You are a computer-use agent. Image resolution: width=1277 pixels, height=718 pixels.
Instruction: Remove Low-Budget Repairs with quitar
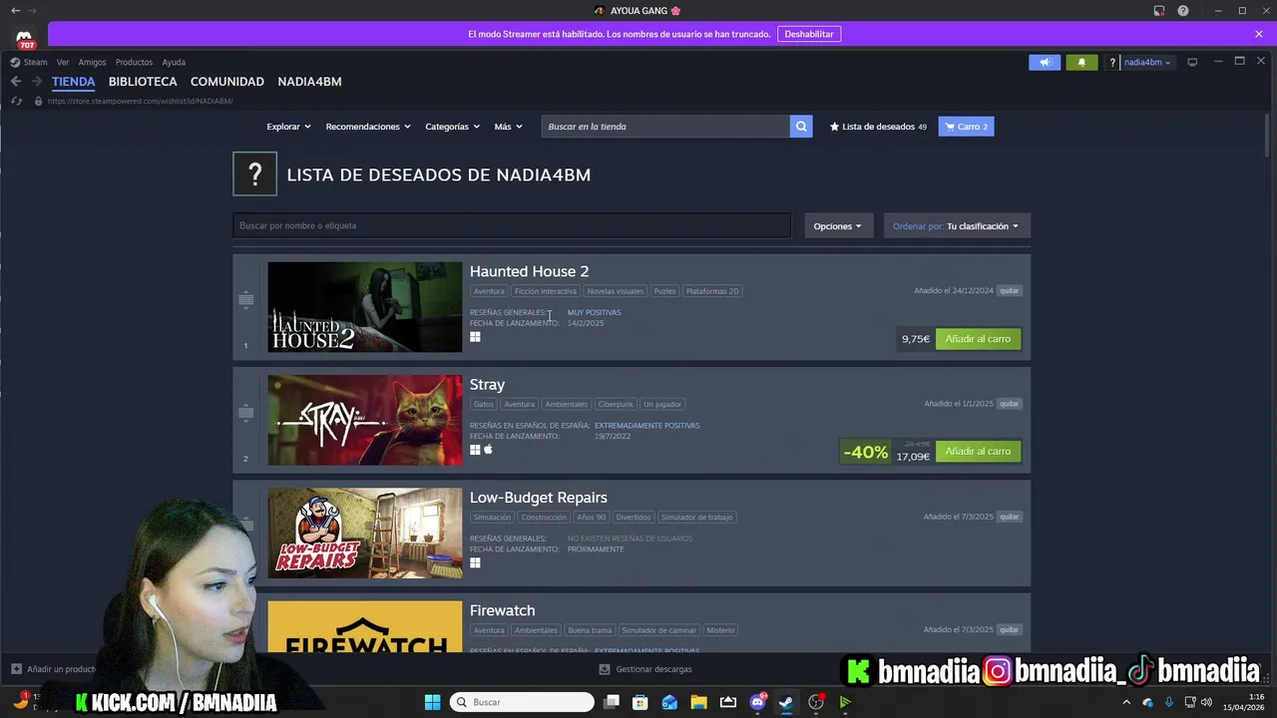pos(1010,517)
